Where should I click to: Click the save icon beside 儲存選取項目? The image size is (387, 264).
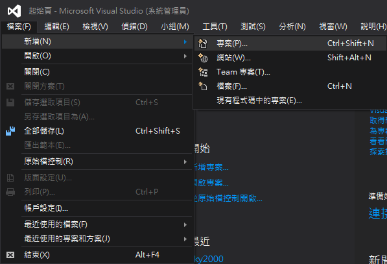click(x=10, y=102)
